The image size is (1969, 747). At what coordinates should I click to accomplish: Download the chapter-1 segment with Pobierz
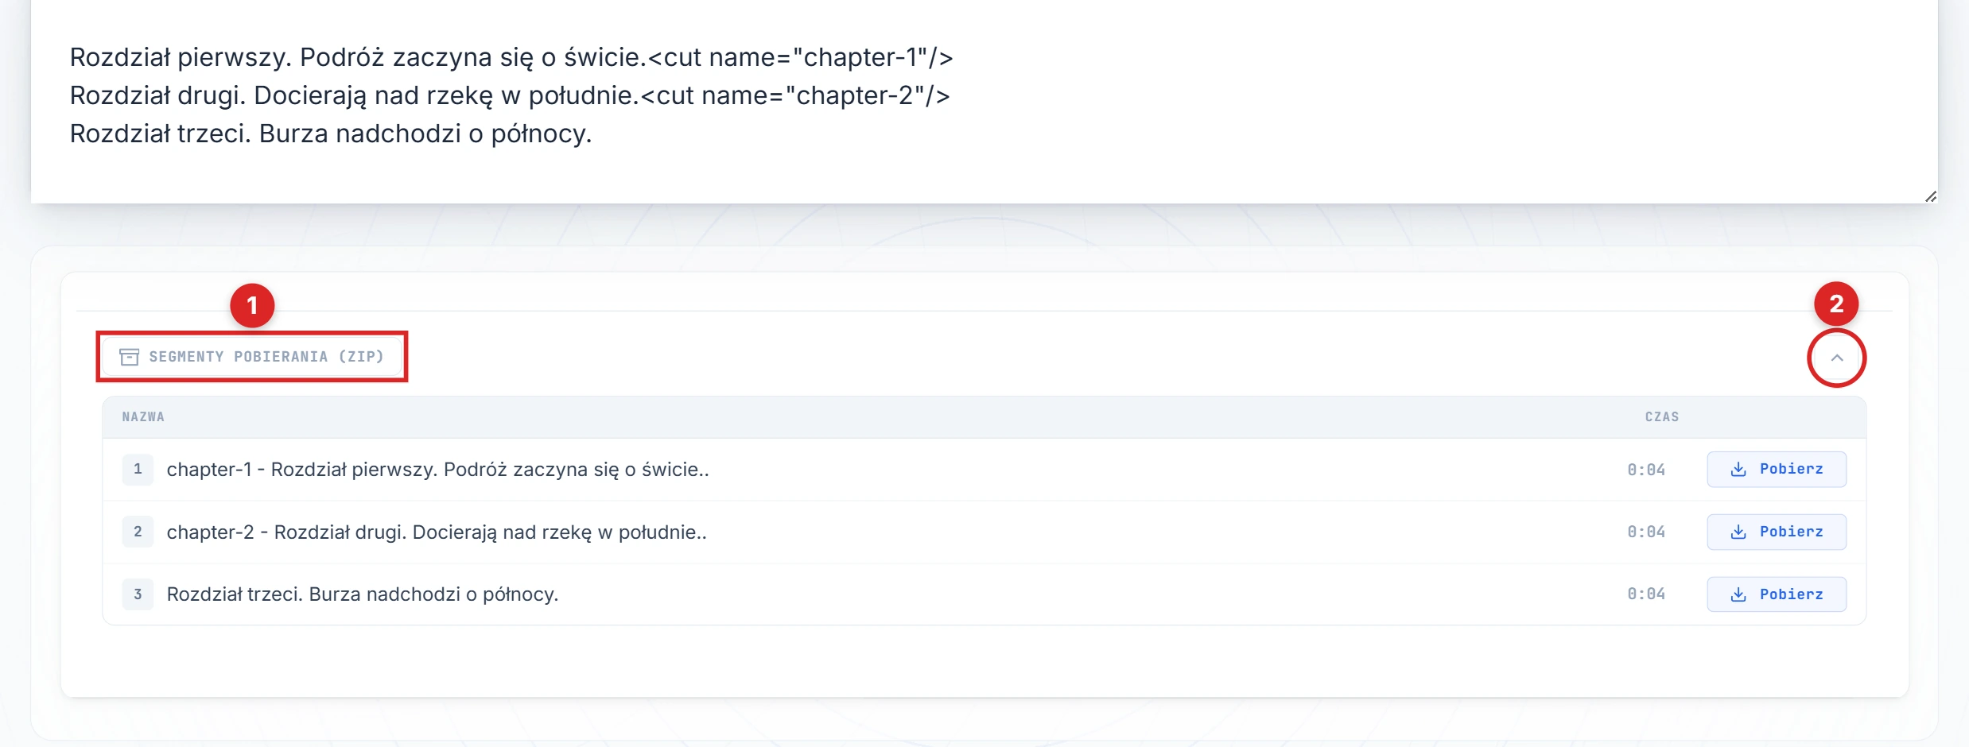click(1776, 470)
